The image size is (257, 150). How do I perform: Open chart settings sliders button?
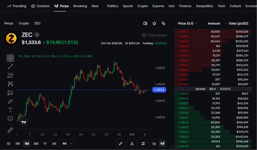coord(143,144)
